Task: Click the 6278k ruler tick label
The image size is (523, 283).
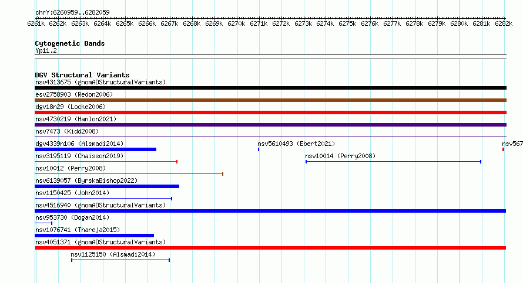Action: click(415, 23)
